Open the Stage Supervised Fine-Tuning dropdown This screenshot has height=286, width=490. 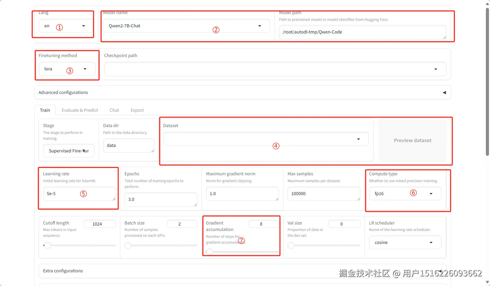click(x=69, y=151)
